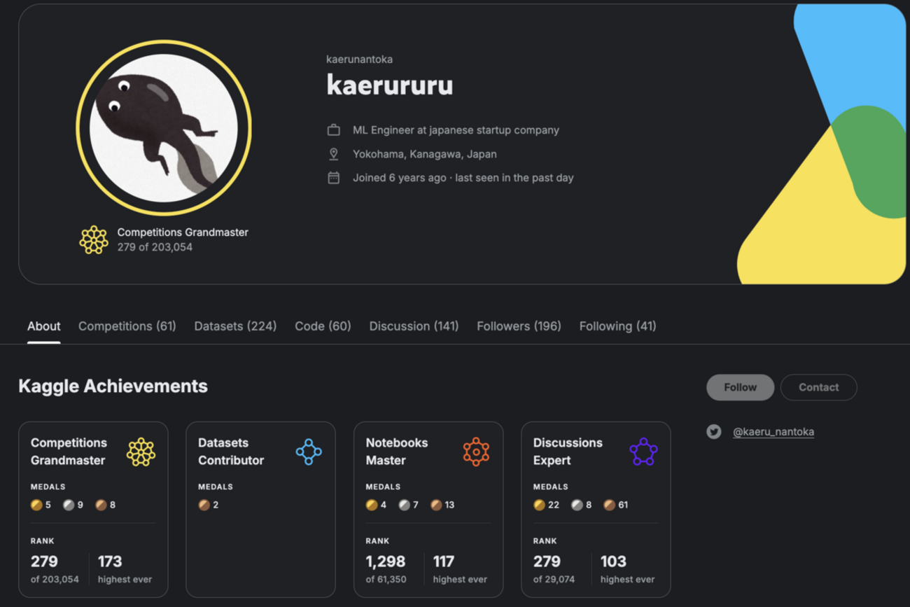The width and height of the screenshot is (910, 607).
Task: Click the Notebooks Master badge icon
Action: 476,451
